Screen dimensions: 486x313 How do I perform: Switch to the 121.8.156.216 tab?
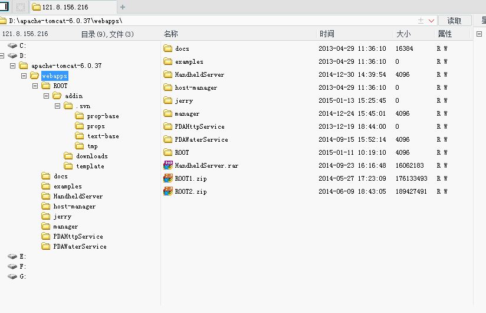(65, 7)
